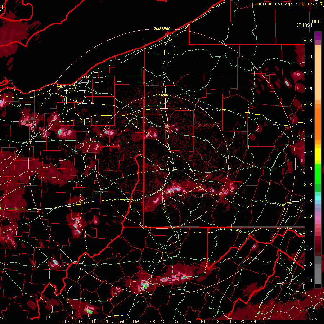Pick the cyan segment of the color bar
This screenshot has height=324, width=324.
click(318, 198)
